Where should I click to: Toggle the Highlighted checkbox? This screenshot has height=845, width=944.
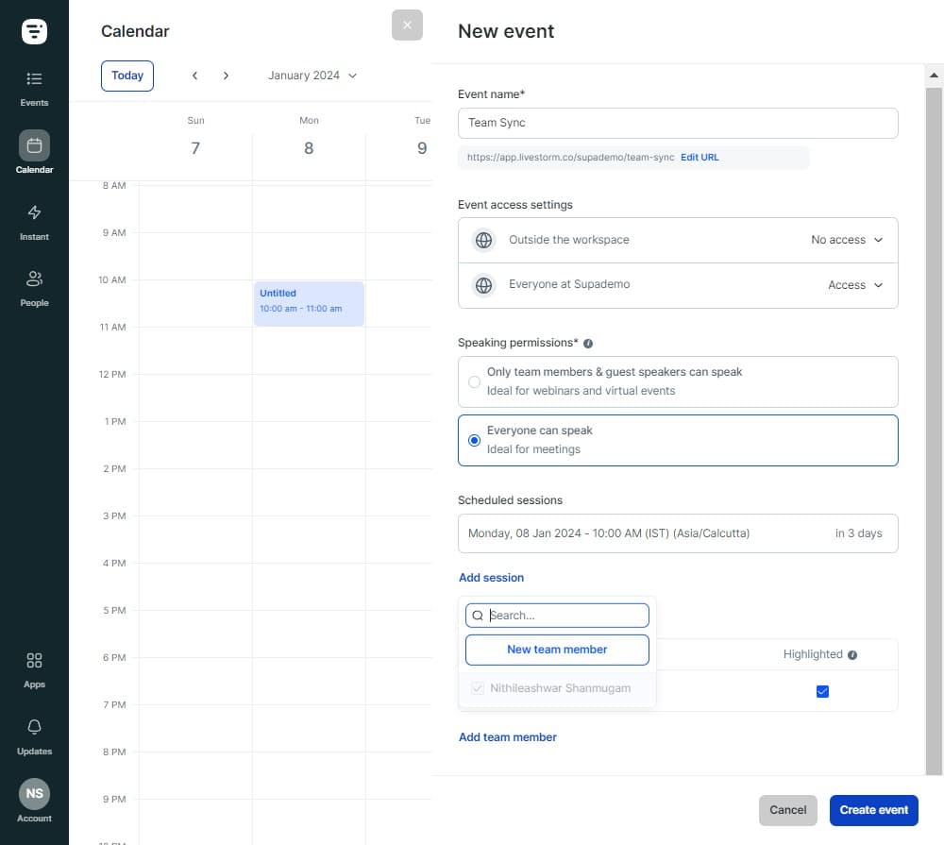click(x=822, y=692)
